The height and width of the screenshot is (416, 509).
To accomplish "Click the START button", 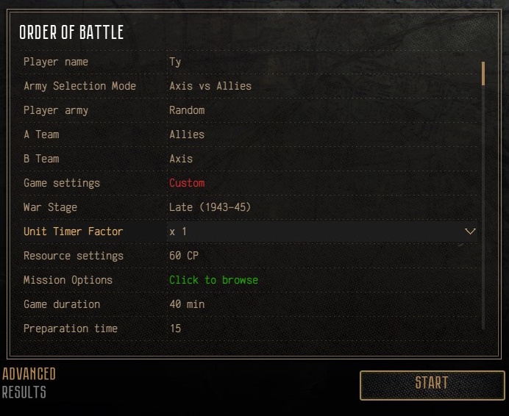I will [x=432, y=385].
